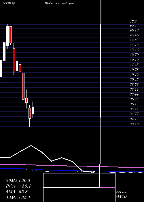Select the 36.1 price axis label

[x=133, y=104]
